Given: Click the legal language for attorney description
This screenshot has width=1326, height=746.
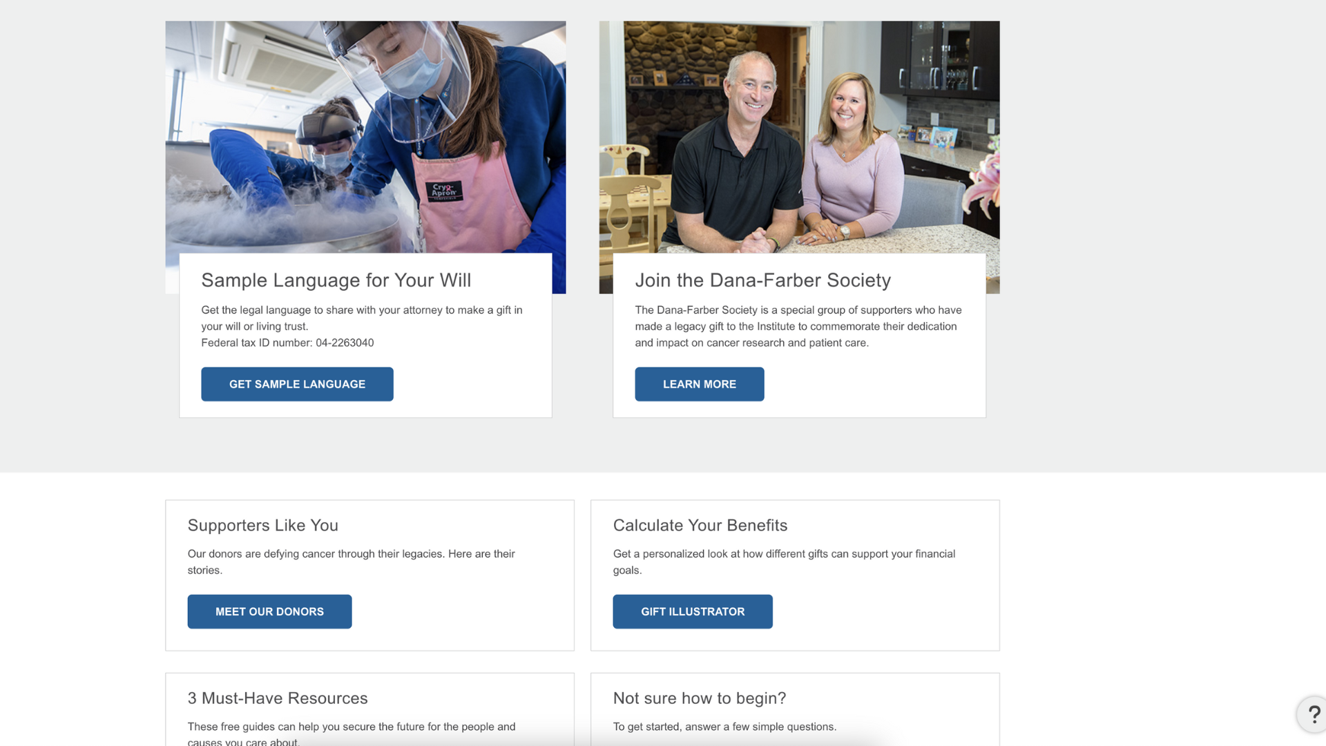Looking at the screenshot, I should (x=361, y=318).
